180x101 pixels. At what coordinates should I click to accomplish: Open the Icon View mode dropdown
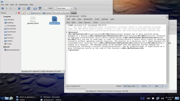pyautogui.click(x=65, y=8)
